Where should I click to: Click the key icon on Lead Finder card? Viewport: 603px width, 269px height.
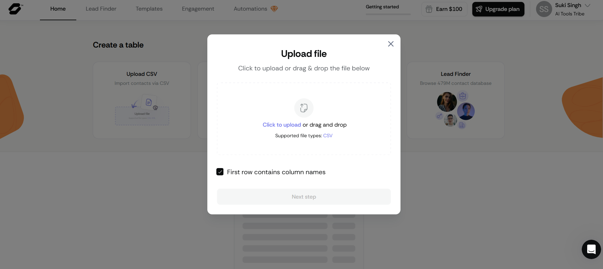439,116
